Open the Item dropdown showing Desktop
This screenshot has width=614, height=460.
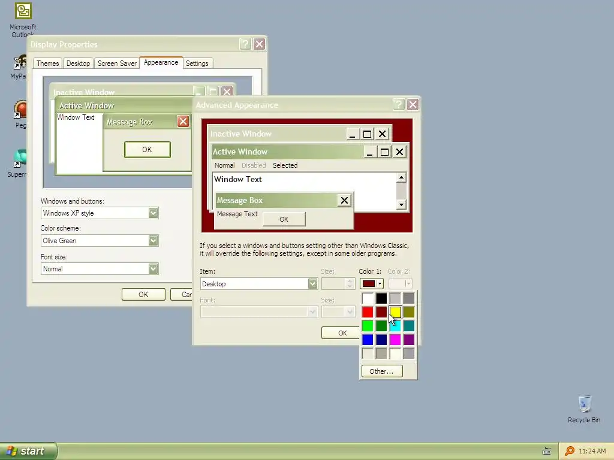pyautogui.click(x=312, y=283)
